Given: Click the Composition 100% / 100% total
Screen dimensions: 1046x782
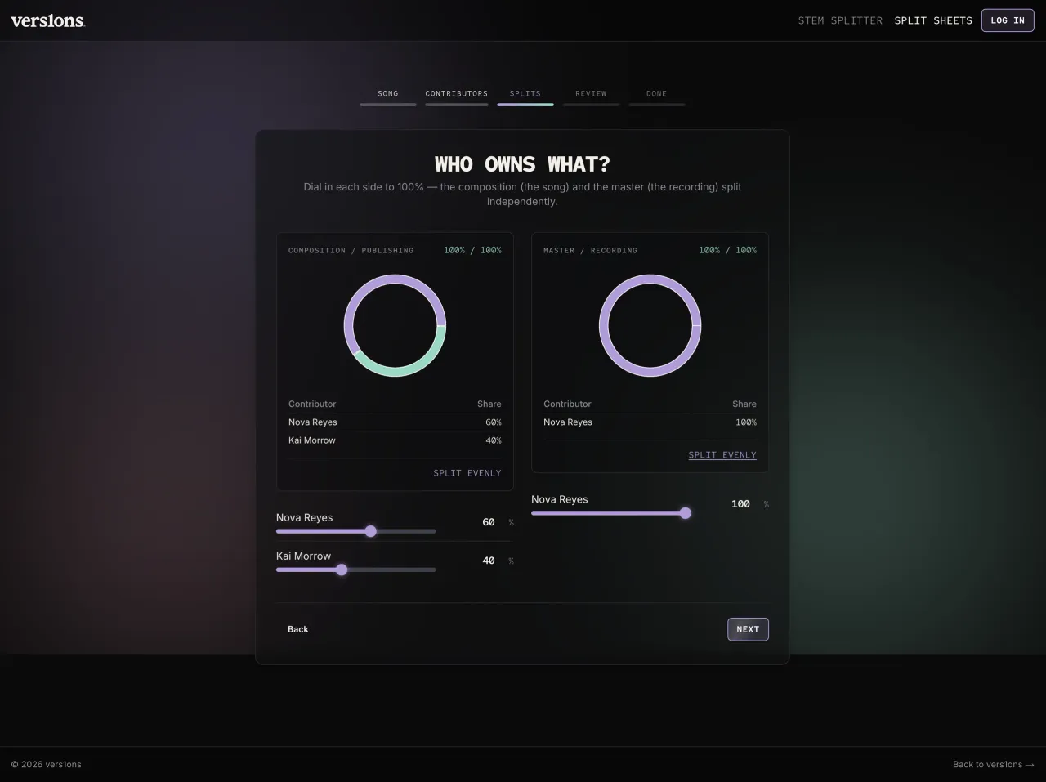Looking at the screenshot, I should click(x=473, y=250).
